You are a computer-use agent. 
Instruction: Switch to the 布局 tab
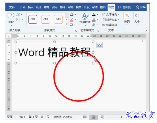pyautogui.click(x=47, y=7)
